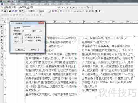138x103 pixels.
Task: Open the small arrow next to Open icon
Action: [7, 11]
